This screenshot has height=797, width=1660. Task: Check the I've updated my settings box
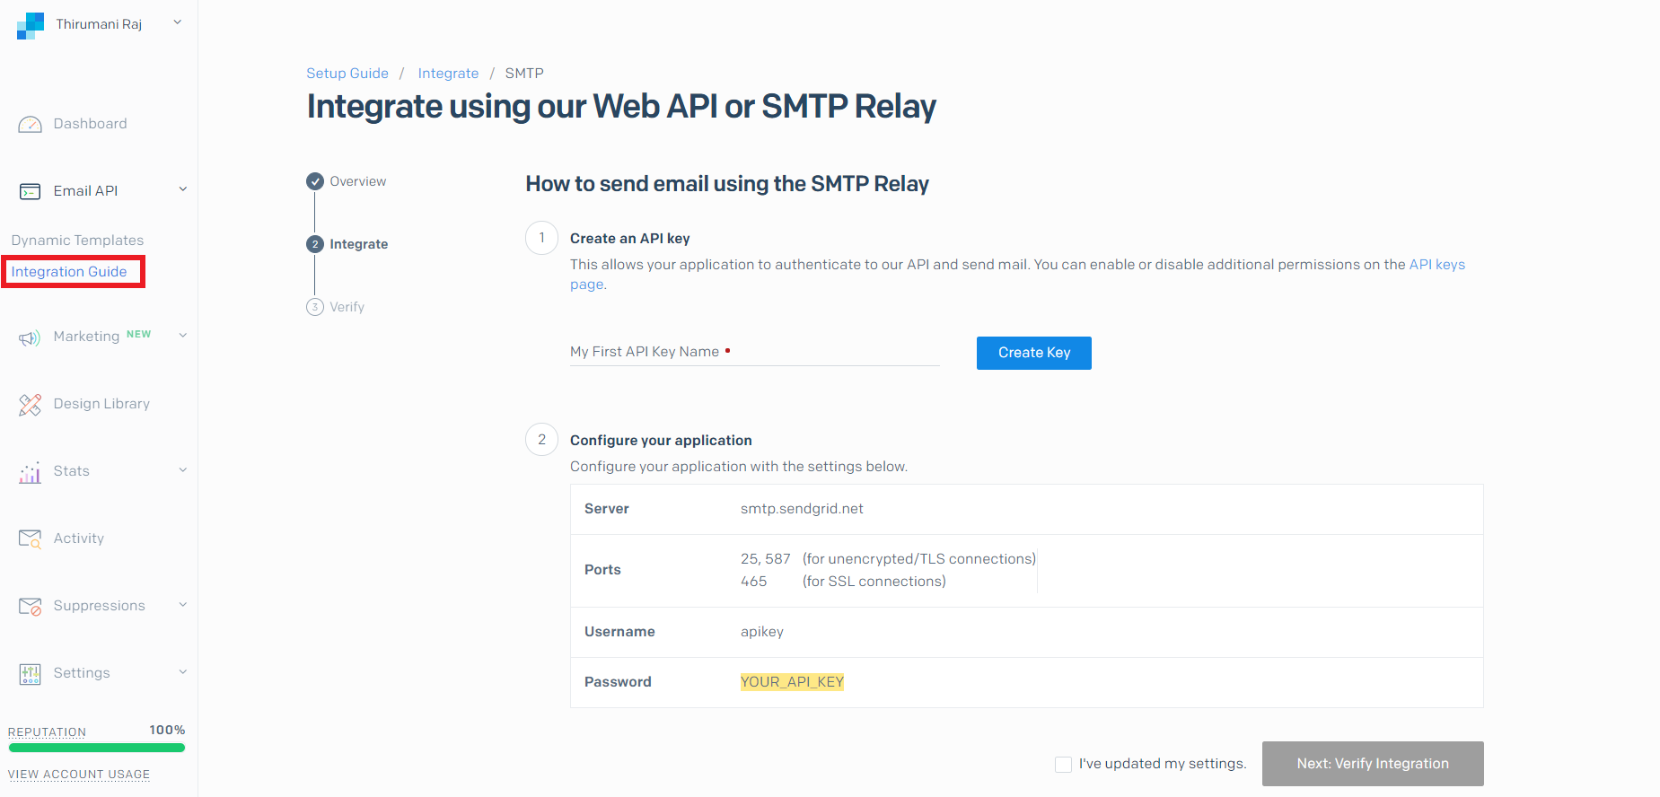[x=1063, y=765]
